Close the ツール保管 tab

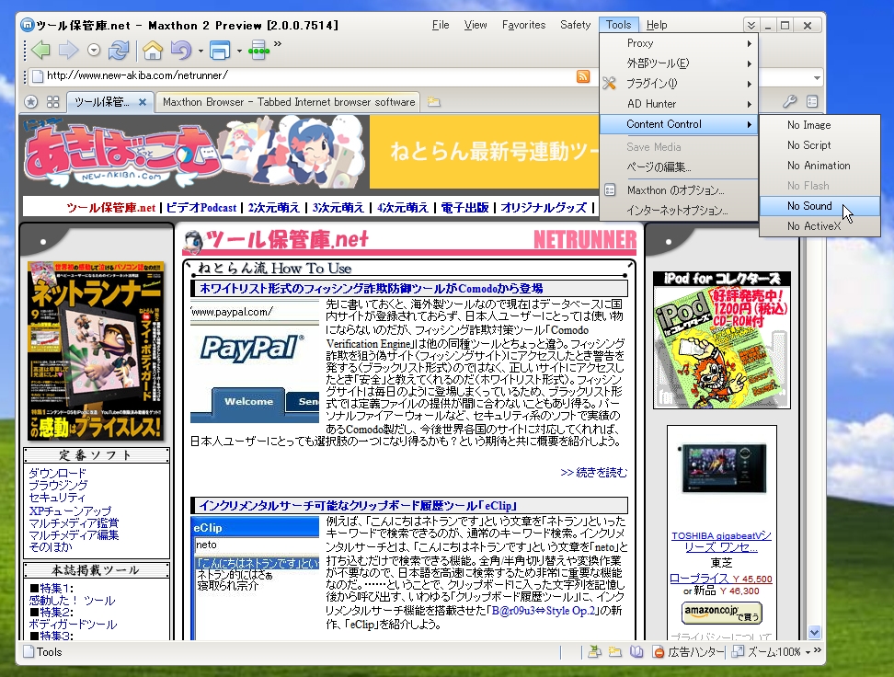[x=143, y=102]
